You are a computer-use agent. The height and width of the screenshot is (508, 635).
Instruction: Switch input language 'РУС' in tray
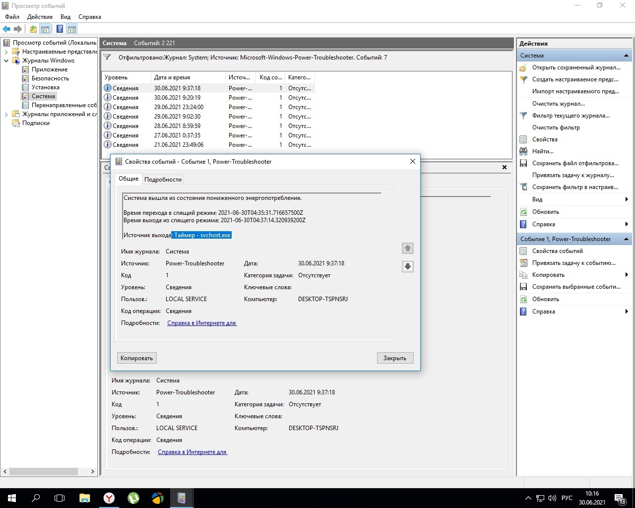coord(567,498)
